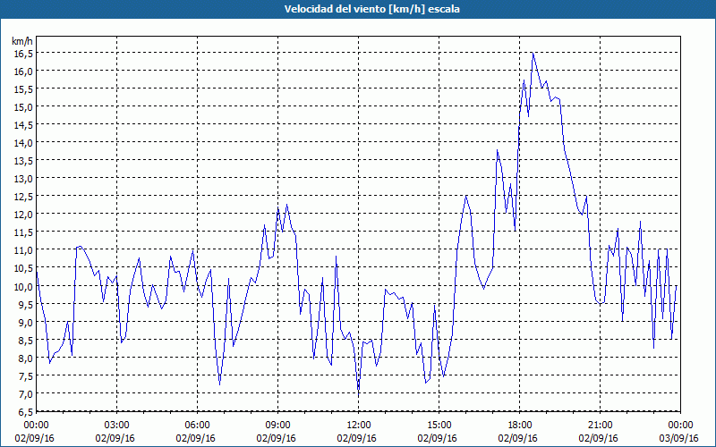Image resolution: width=716 pixels, height=447 pixels.
Task: Click the 6,5 label on the y-axis
Action: (25, 411)
